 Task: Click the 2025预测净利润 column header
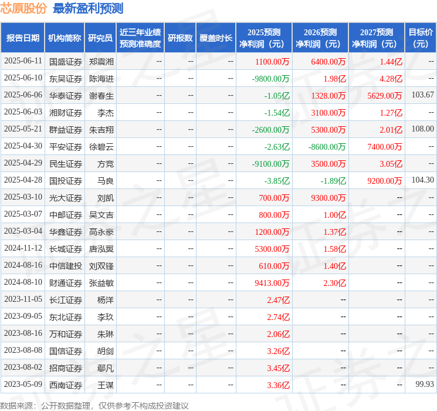click(264, 38)
